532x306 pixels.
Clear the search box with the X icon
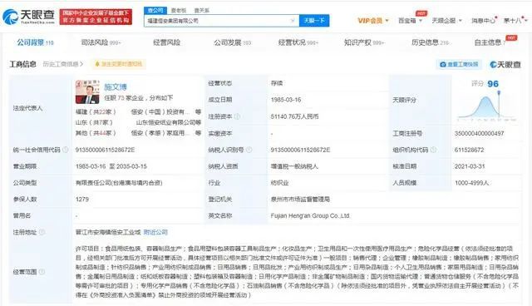293,21
